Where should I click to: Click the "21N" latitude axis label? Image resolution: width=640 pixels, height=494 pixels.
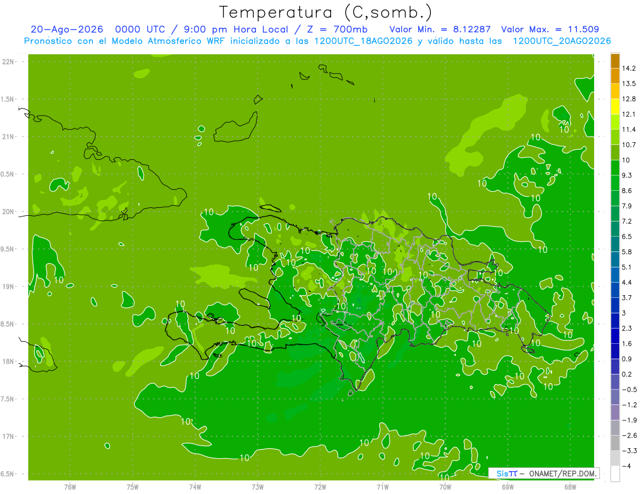[9, 137]
